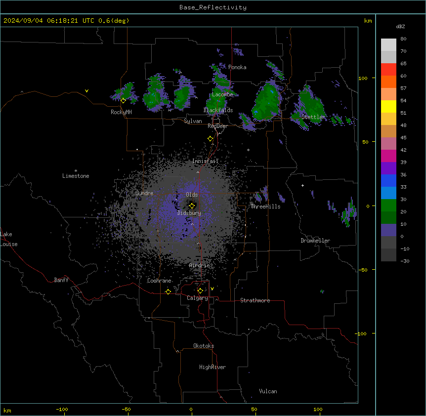The image size is (426, 416).
Task: Choose the dark green 20 to 10 dBZ swatch
Action: 388,218
